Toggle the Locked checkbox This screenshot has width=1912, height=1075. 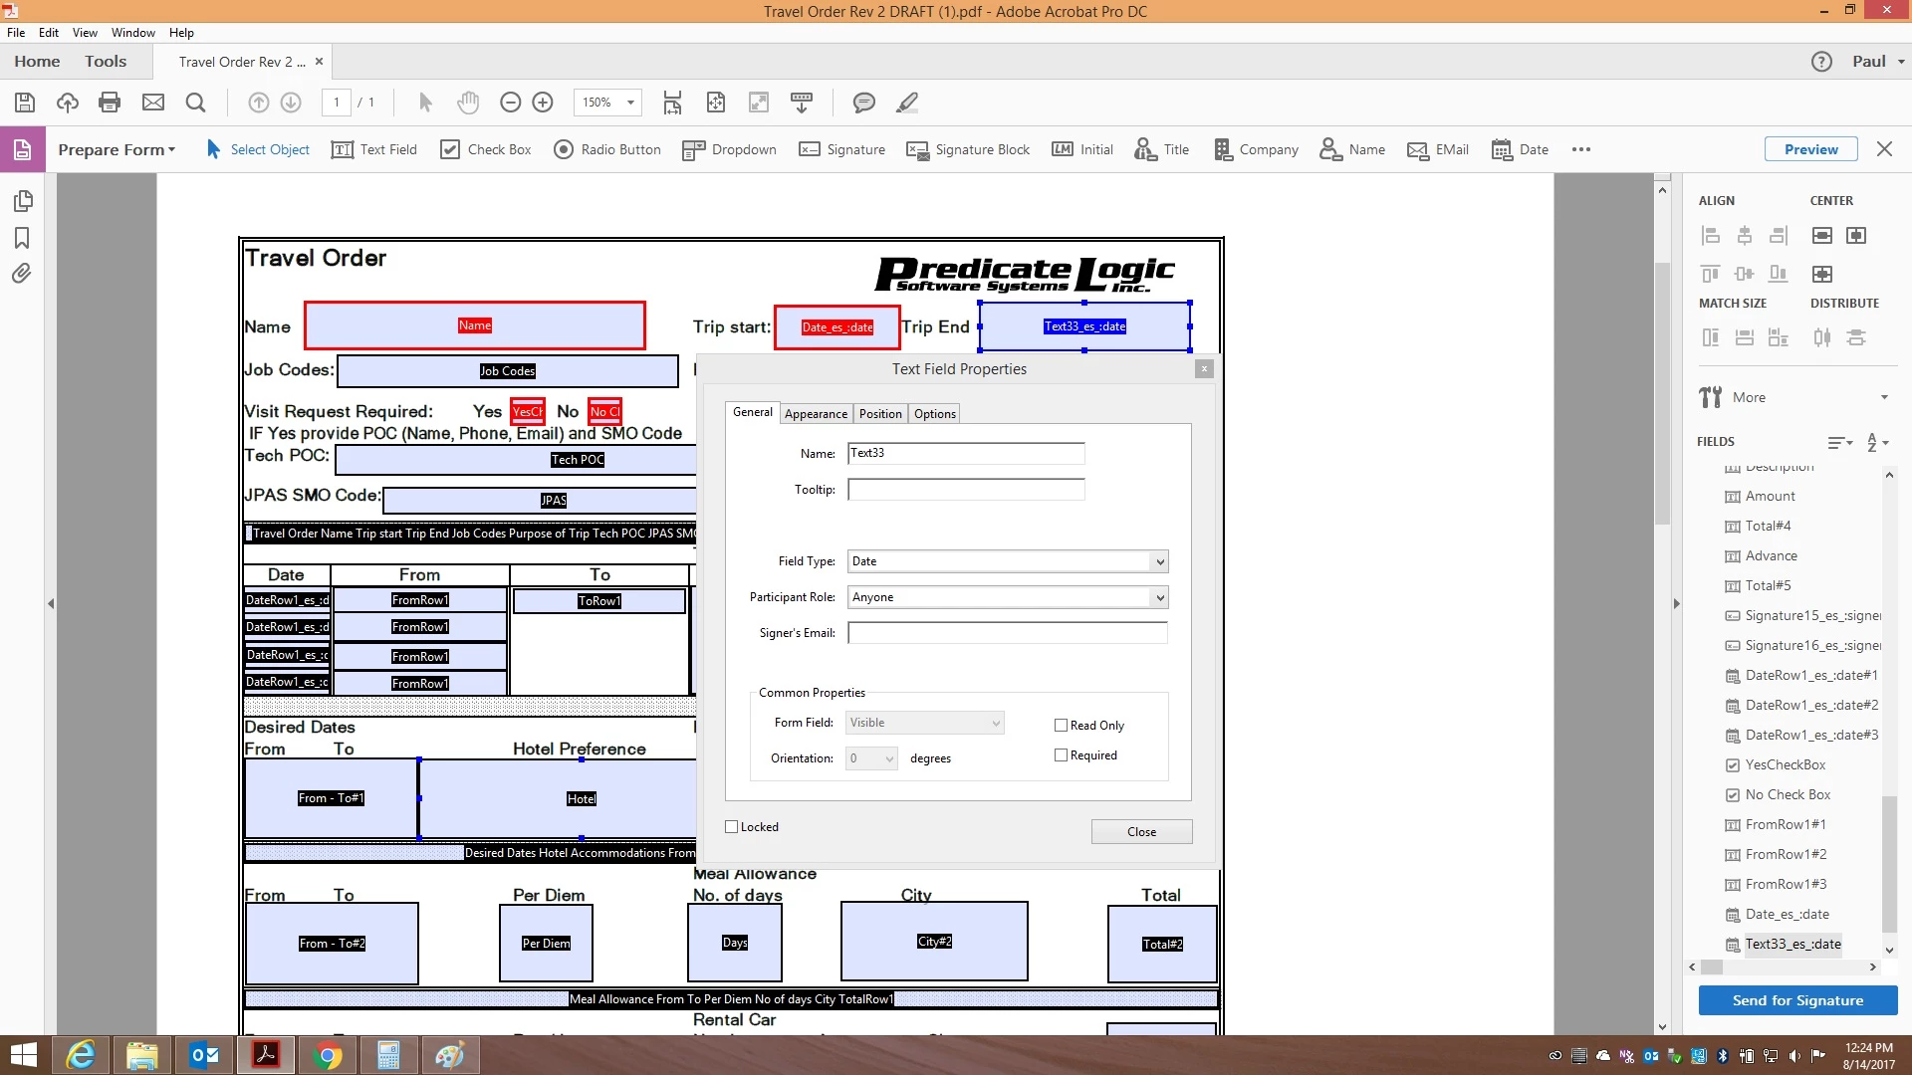[732, 827]
